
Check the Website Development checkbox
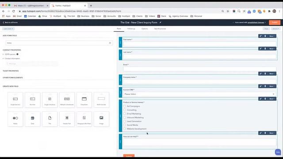pyautogui.click(x=125, y=129)
